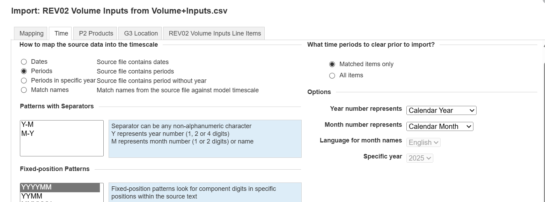Click empty area of separator patterns list
545x202 pixels.
pyautogui.click(x=61, y=146)
